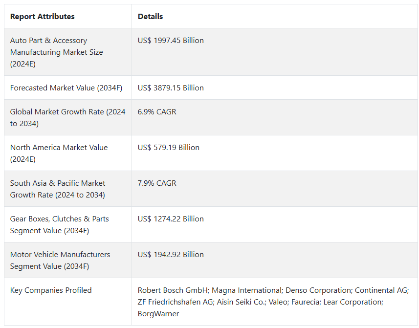This screenshot has height=328, width=419.
Task: Click the ZF Friedrichshafen AG company name
Action: 175,302
